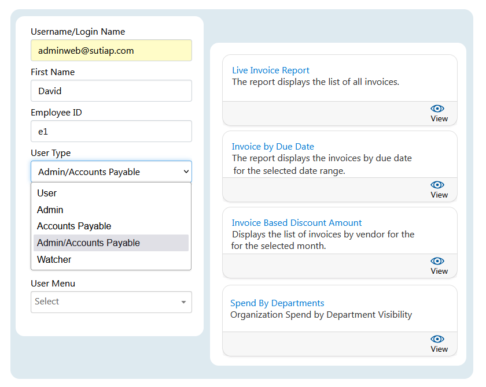Click eye icon for Invoice Based Discount Amount
Viewport: 486px width, 387px height.
point(437,261)
